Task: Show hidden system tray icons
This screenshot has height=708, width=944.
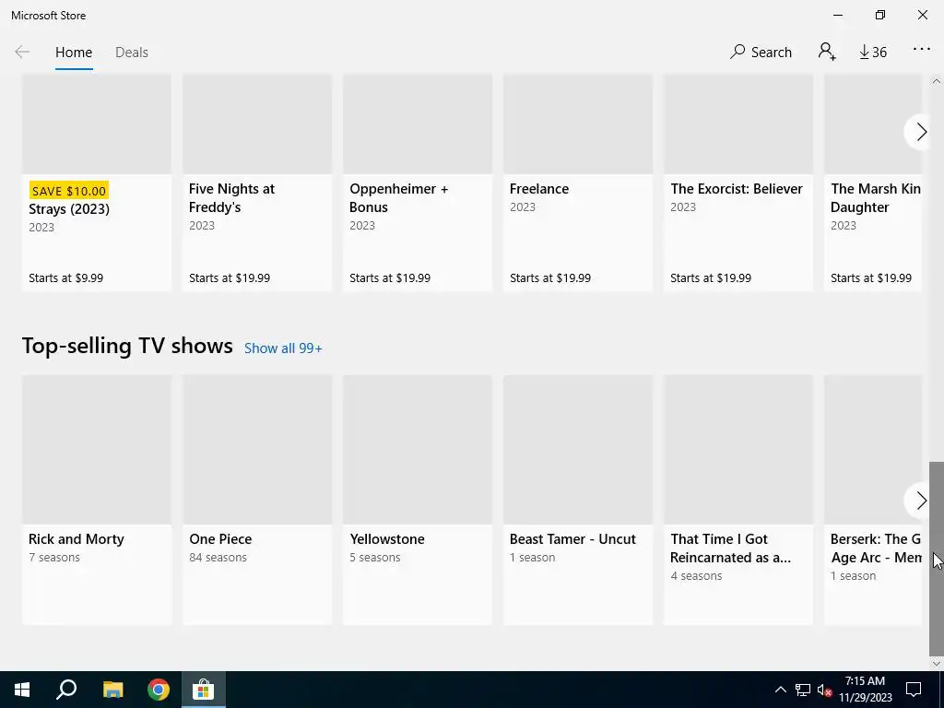Action: click(x=780, y=690)
